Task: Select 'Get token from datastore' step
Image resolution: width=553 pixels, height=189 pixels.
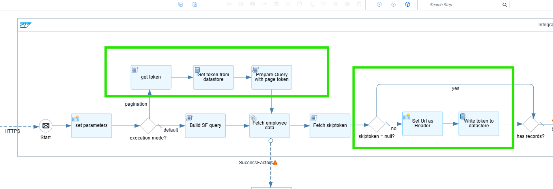Action: click(x=213, y=77)
